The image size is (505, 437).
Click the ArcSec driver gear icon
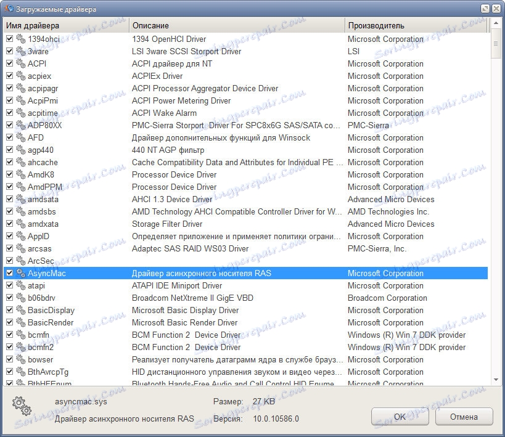pos(21,261)
